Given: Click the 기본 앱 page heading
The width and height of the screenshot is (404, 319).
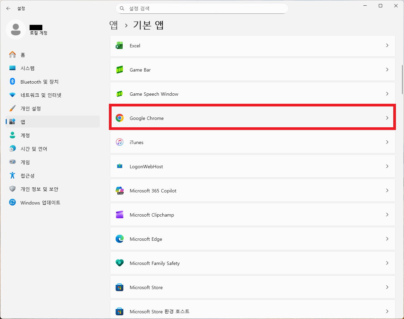Looking at the screenshot, I should click(x=148, y=25).
